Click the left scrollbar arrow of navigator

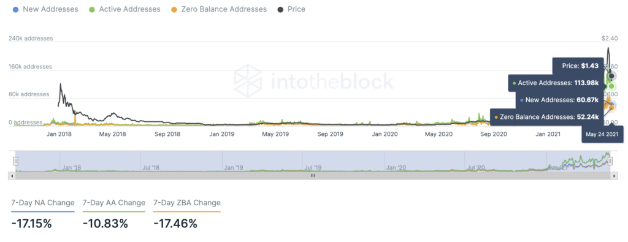pyautogui.click(x=11, y=175)
